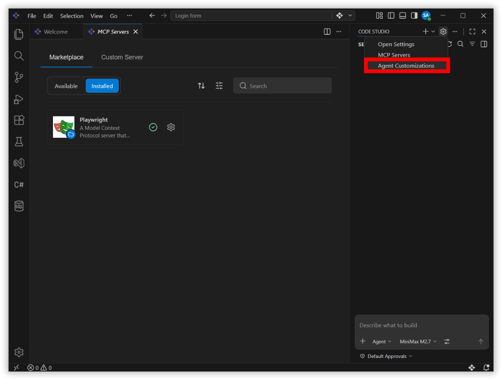Open the Run and Debug view

click(19, 99)
